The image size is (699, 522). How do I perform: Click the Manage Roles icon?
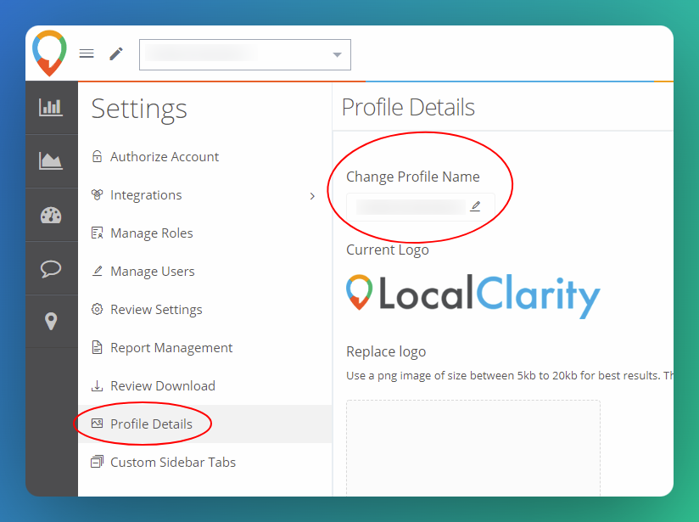click(x=97, y=233)
